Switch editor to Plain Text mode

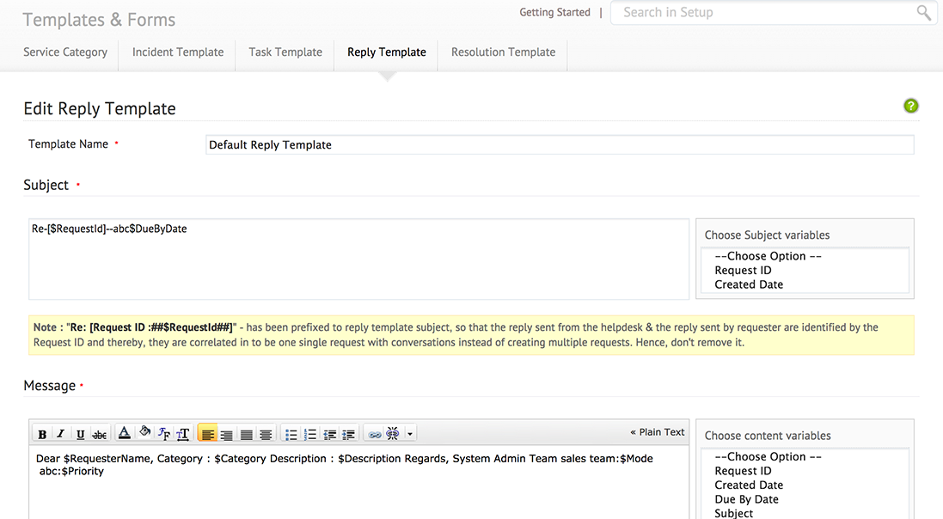(x=658, y=432)
